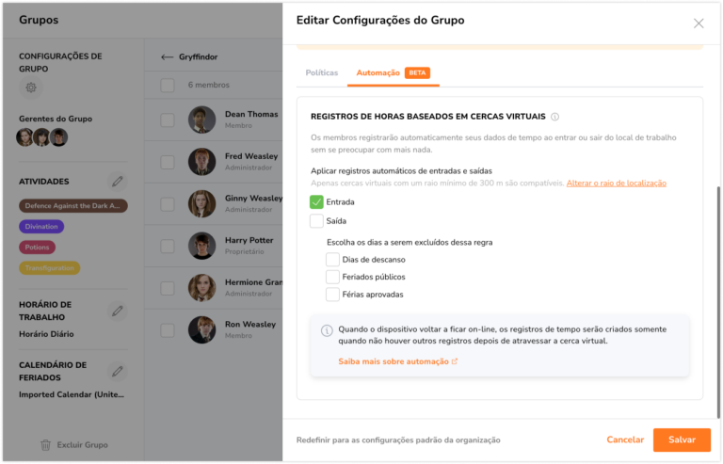The height and width of the screenshot is (464, 723).
Task: Switch to the Políticas tab
Action: tap(322, 72)
